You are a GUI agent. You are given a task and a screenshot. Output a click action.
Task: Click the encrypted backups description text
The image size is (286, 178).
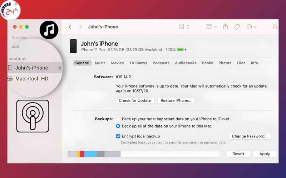[174, 142]
